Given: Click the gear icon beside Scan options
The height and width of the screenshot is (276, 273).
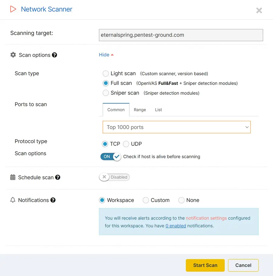Looking at the screenshot, I should (13, 55).
